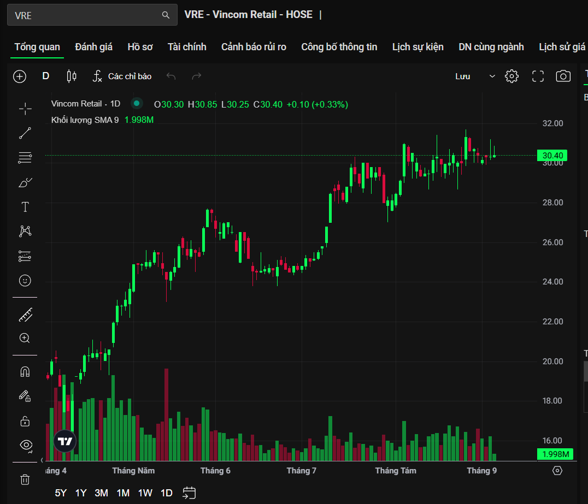588x504 pixels.
Task: Click the 1.998M volume axis label
Action: [x=555, y=454]
